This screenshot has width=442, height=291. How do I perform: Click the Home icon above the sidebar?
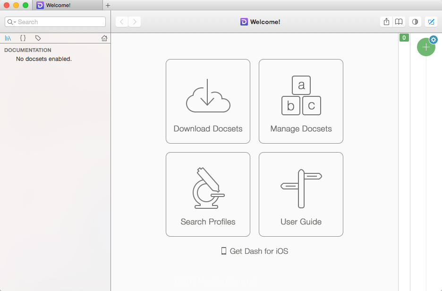(x=104, y=38)
